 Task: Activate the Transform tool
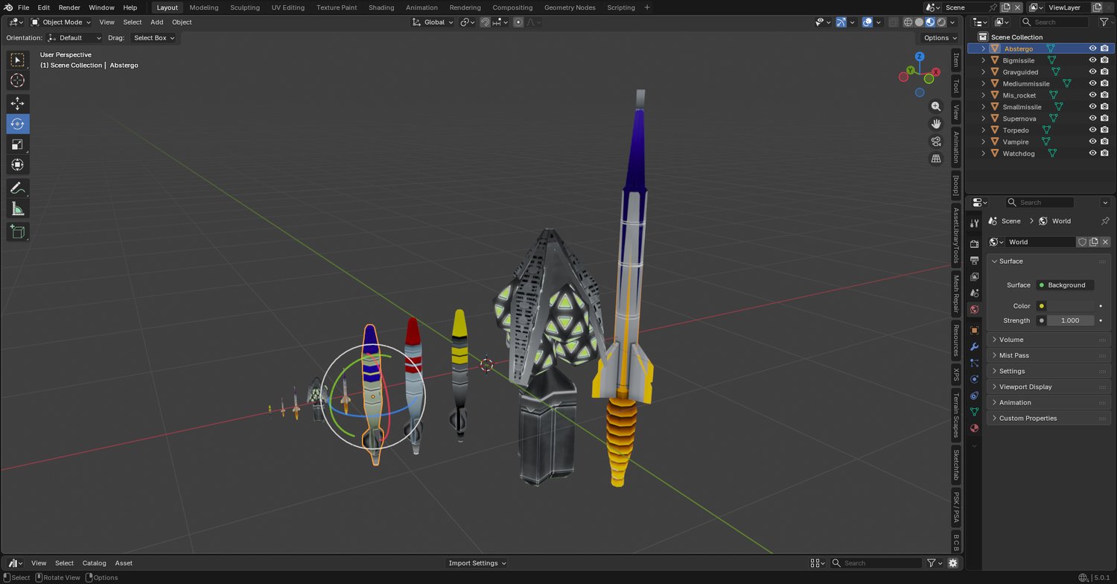[18, 164]
